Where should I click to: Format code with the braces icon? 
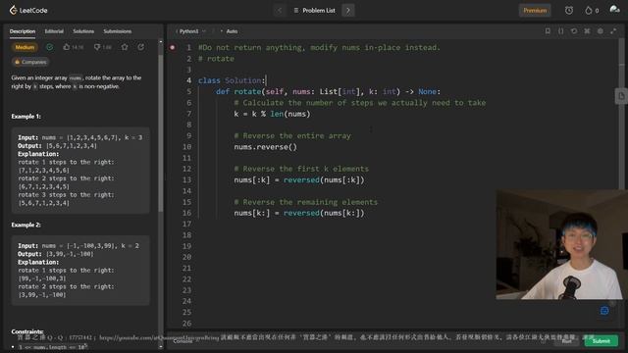(x=560, y=30)
